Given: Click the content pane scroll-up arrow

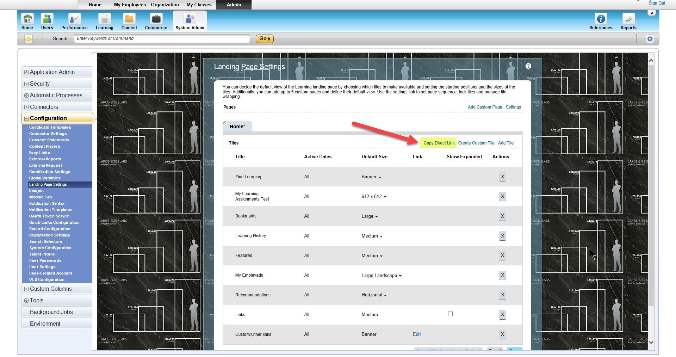Looking at the screenshot, I should 651,61.
